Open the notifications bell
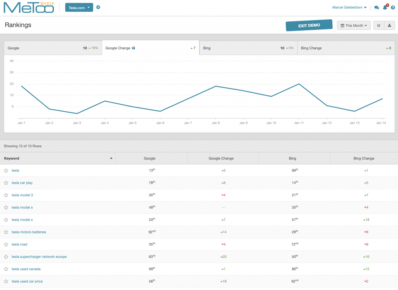The height and width of the screenshot is (290, 398). point(385,7)
